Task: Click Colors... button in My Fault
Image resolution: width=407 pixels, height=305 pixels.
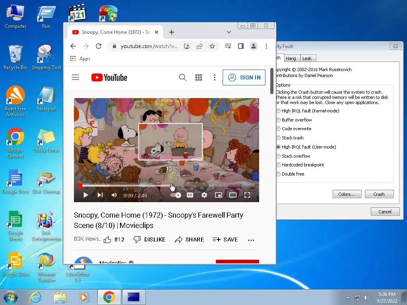Action: pos(347,194)
